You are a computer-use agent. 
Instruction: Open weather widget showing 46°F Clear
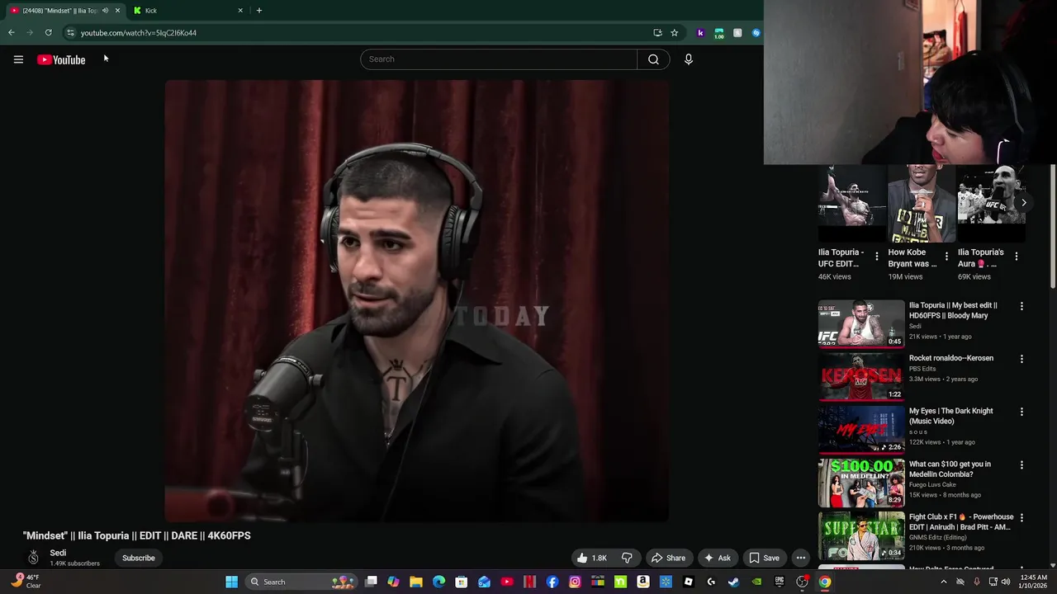pyautogui.click(x=25, y=582)
